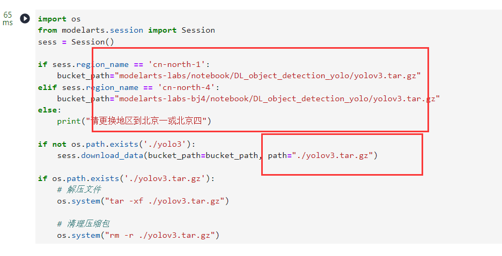Viewport: 502px width, 256px height.
Task: Click the print statement with Chinese text
Action: pyautogui.click(x=134, y=121)
